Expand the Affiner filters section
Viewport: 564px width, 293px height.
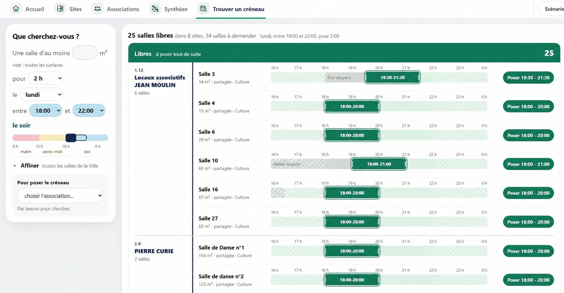pos(55,166)
